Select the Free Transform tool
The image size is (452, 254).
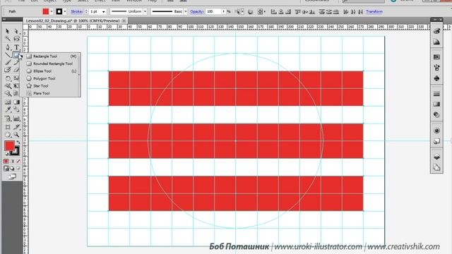click(17, 86)
